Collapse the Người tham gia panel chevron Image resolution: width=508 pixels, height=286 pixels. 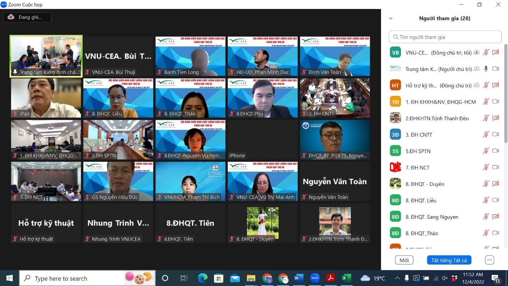[391, 18]
